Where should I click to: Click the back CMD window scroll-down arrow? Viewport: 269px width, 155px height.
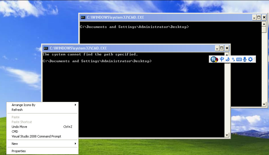click(x=264, y=104)
